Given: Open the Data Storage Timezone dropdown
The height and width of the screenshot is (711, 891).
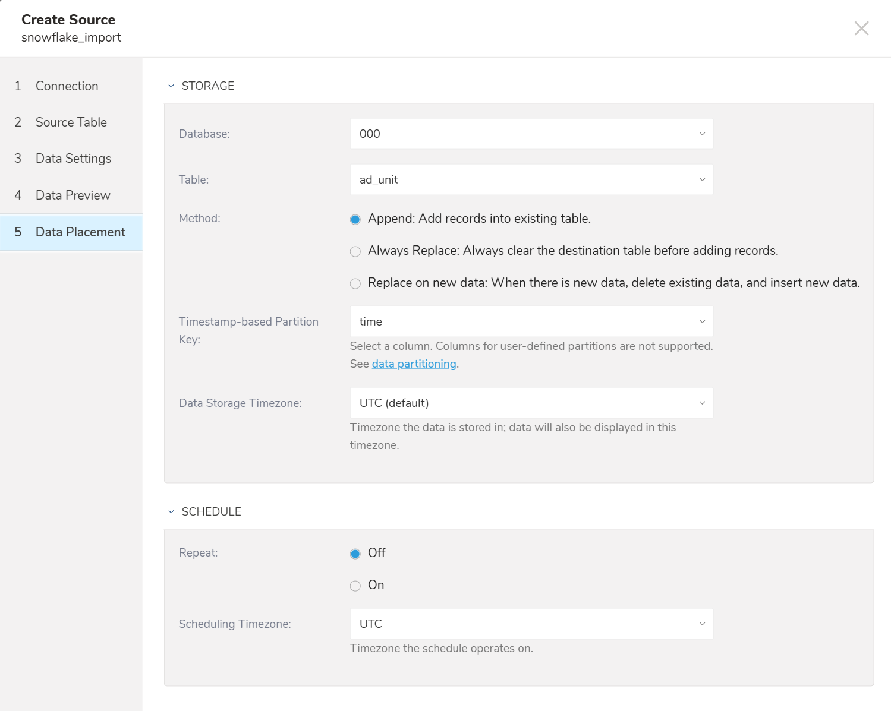Looking at the screenshot, I should [x=531, y=403].
